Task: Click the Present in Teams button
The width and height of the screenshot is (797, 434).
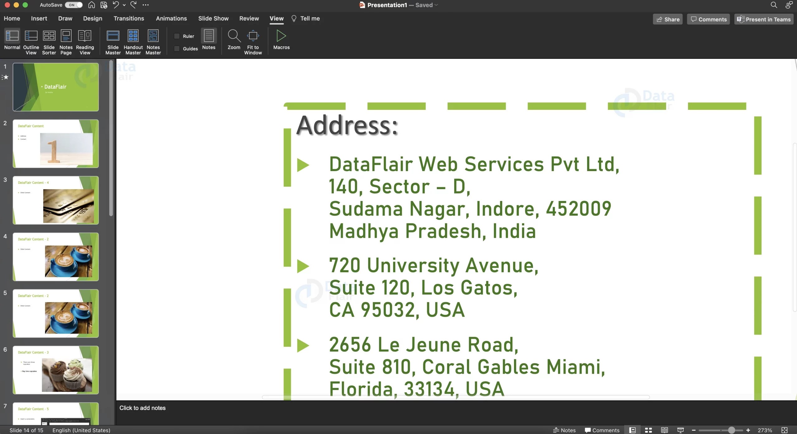Action: click(x=763, y=19)
